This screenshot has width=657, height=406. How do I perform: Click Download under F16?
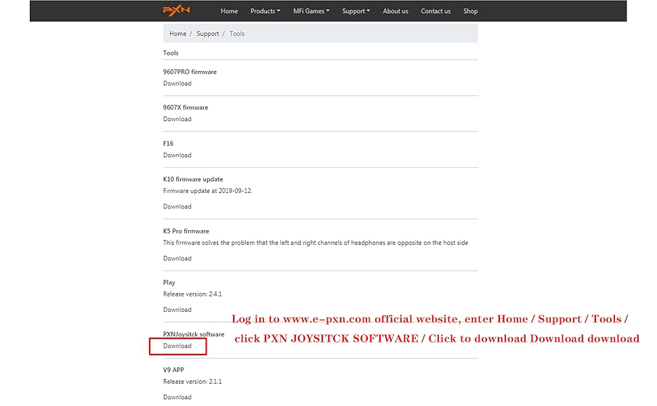pyautogui.click(x=177, y=155)
